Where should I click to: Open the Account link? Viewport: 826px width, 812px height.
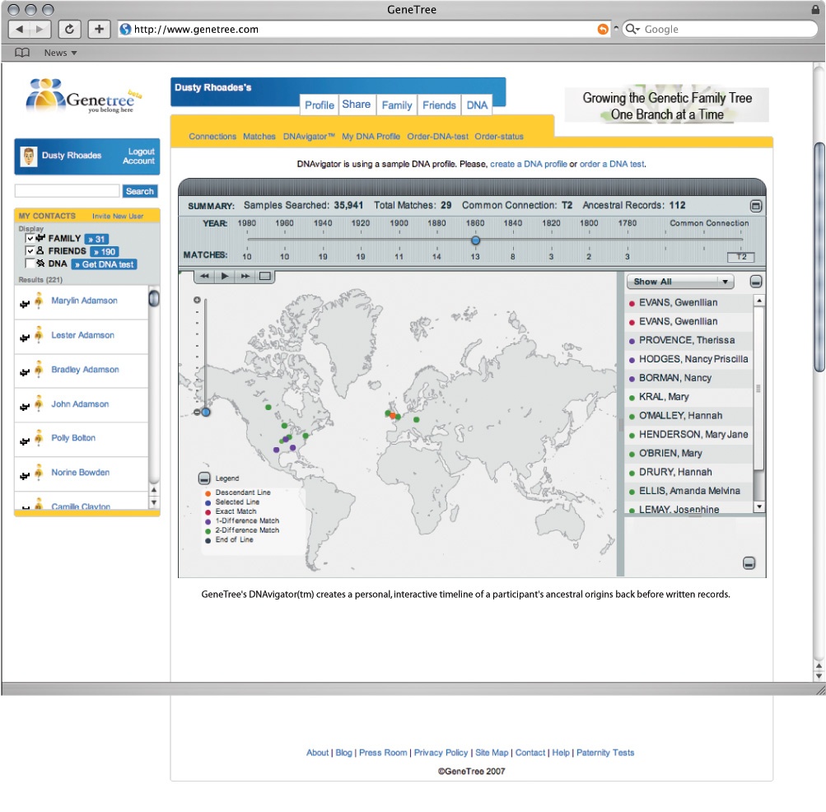point(138,161)
